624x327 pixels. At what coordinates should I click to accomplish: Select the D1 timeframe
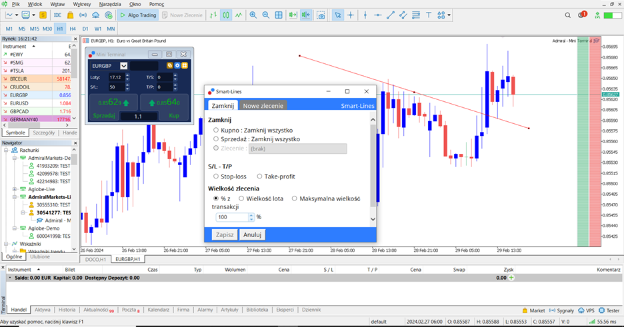coord(85,29)
